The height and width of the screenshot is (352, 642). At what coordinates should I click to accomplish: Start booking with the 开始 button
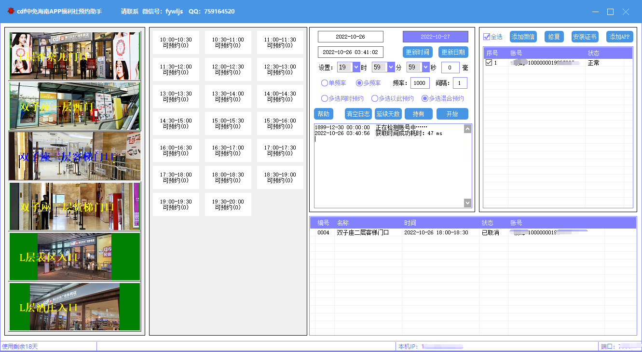click(x=452, y=114)
